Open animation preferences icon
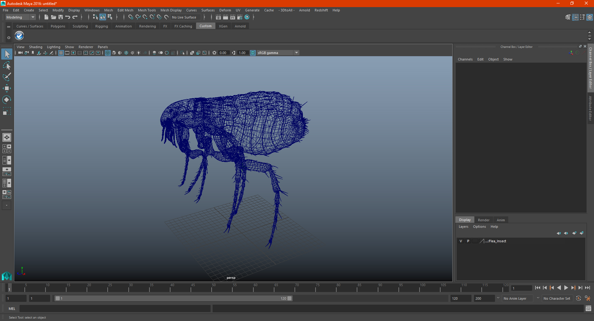The height and width of the screenshot is (321, 594). click(588, 298)
